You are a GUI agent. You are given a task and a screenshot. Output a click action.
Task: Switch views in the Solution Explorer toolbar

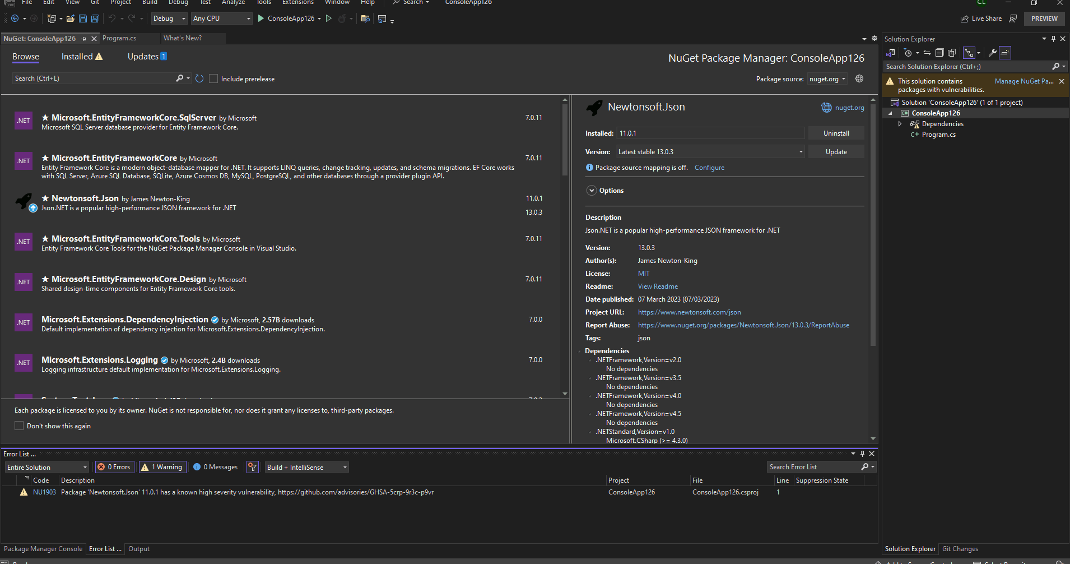[x=891, y=53]
